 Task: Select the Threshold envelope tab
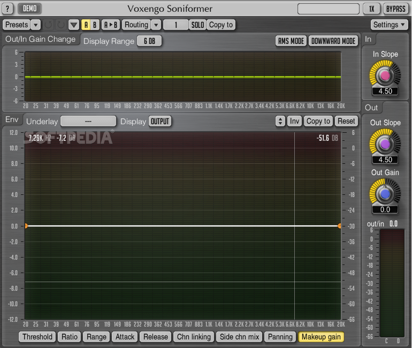(37, 337)
